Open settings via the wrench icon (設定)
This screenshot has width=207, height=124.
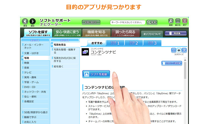pyautogui.click(x=171, y=21)
